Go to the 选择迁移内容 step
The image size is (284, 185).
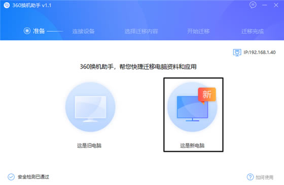[x=141, y=31]
